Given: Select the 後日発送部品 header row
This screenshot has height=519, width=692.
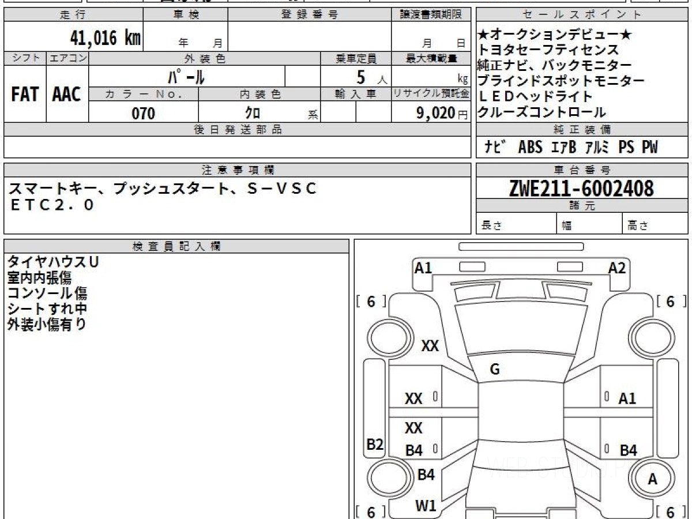Looking at the screenshot, I should click(x=238, y=130).
